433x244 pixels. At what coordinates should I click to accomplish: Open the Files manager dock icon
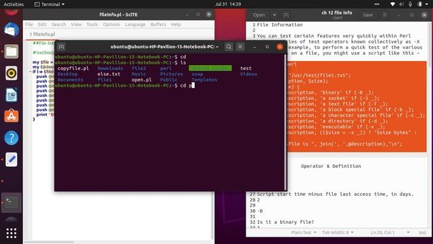pyautogui.click(x=12, y=52)
